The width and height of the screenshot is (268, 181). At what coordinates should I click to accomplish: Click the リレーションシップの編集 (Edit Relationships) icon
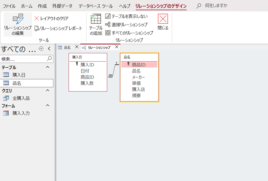click(18, 20)
